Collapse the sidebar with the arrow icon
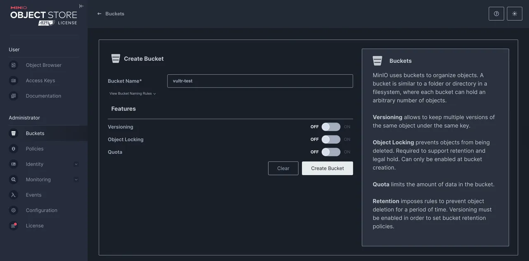The image size is (529, 261). pos(81,6)
